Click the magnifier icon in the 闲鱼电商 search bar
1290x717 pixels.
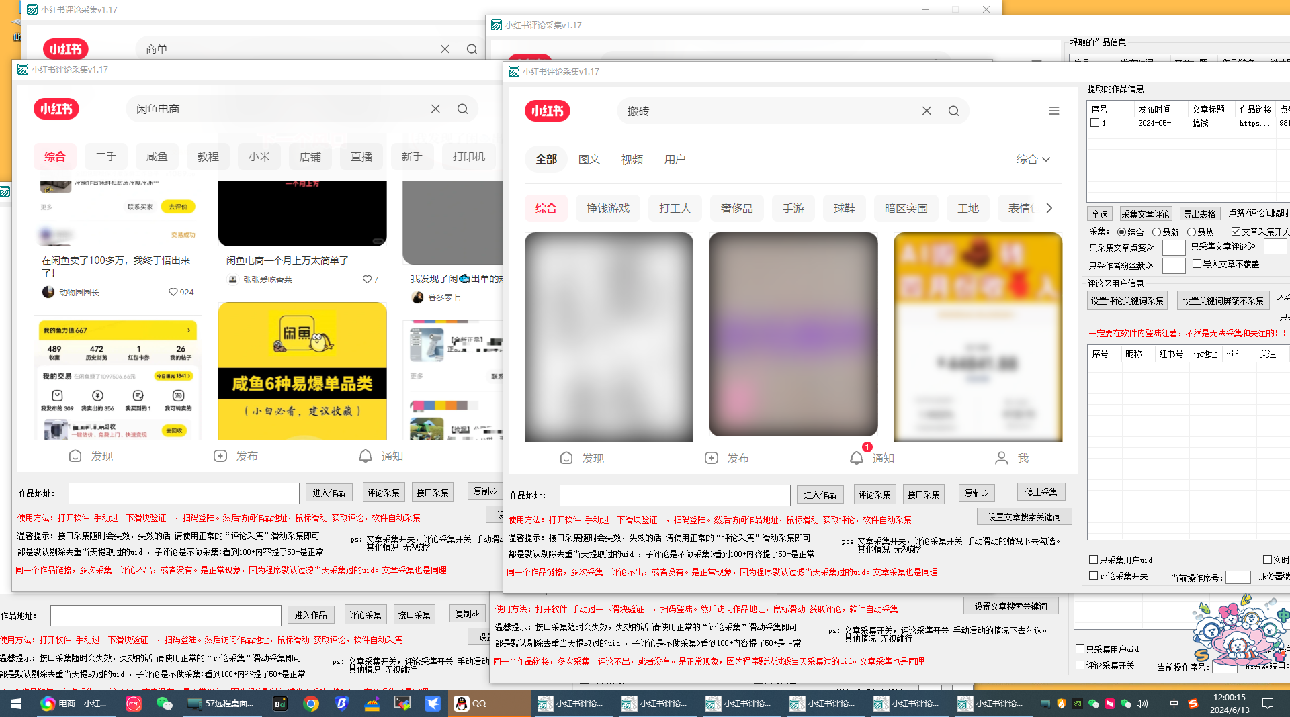tap(462, 109)
